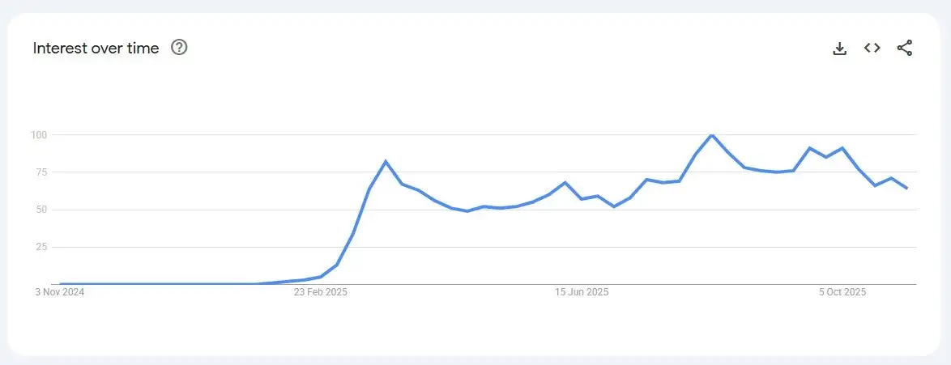The image size is (951, 365).
Task: Click the "3 Nov 2024" axis label
Action: click(x=60, y=292)
